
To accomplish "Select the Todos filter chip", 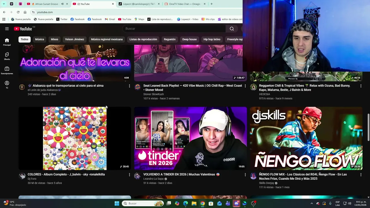I will pos(25,39).
